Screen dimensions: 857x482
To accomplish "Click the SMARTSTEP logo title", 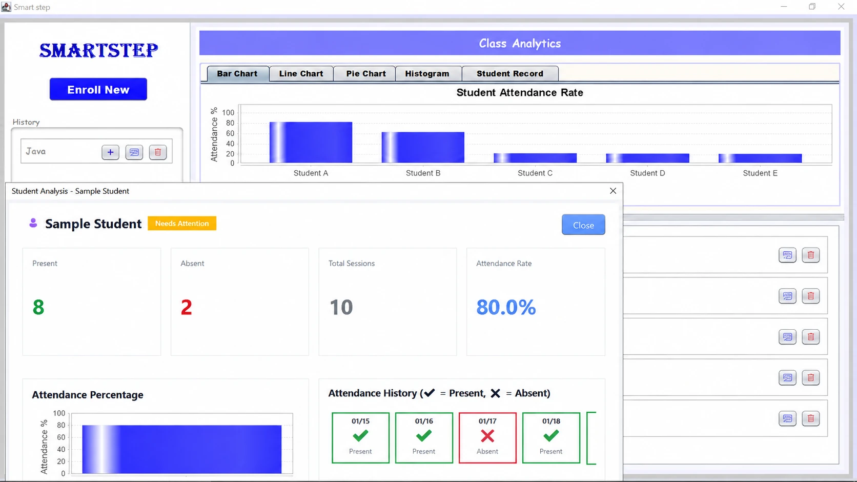I will click(98, 50).
